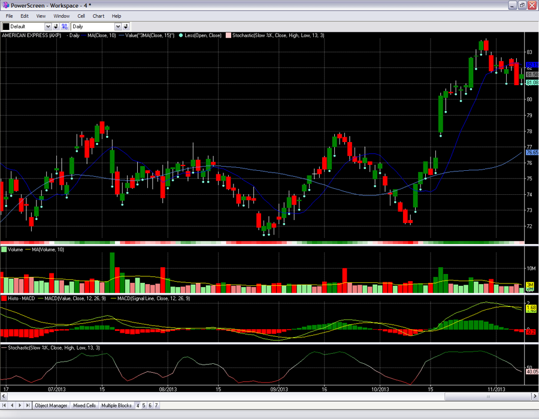Click the previous sheet navigation arrow

12,406
